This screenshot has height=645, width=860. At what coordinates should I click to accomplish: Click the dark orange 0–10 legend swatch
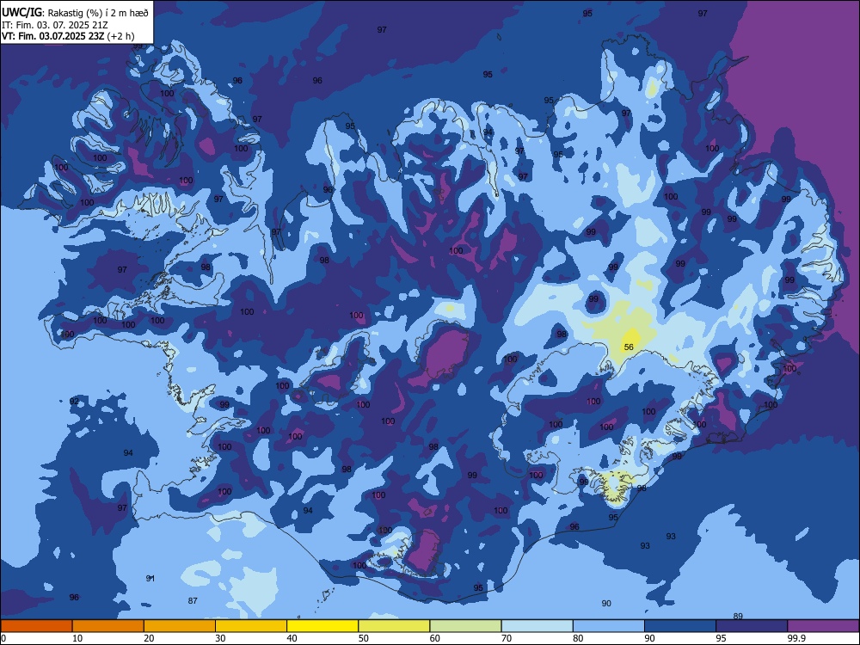pyautogui.click(x=36, y=626)
